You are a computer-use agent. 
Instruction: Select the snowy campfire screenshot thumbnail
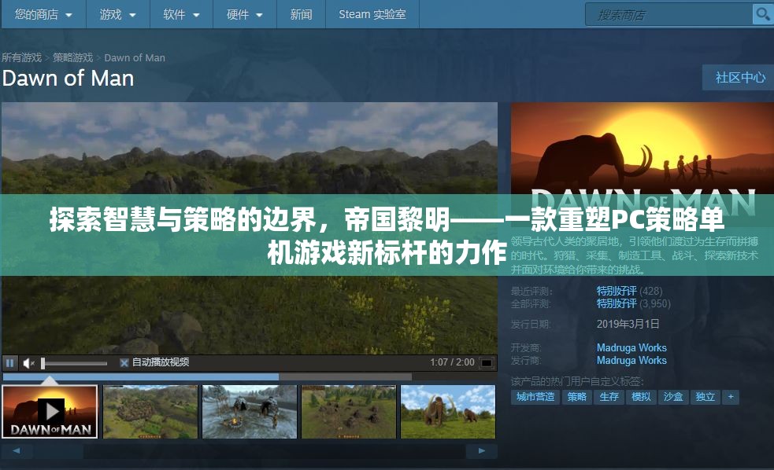tap(250, 412)
